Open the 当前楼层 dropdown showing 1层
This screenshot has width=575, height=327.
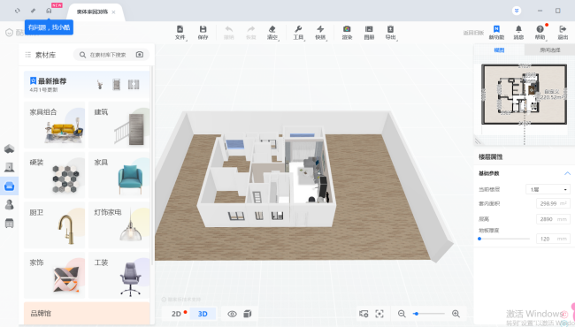[548, 189]
